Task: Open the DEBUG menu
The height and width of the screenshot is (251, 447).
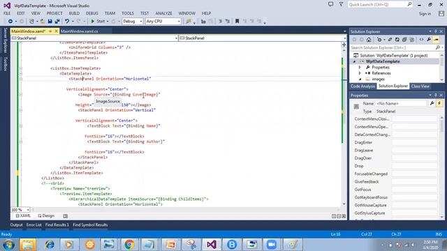Action: pyautogui.click(x=91, y=13)
